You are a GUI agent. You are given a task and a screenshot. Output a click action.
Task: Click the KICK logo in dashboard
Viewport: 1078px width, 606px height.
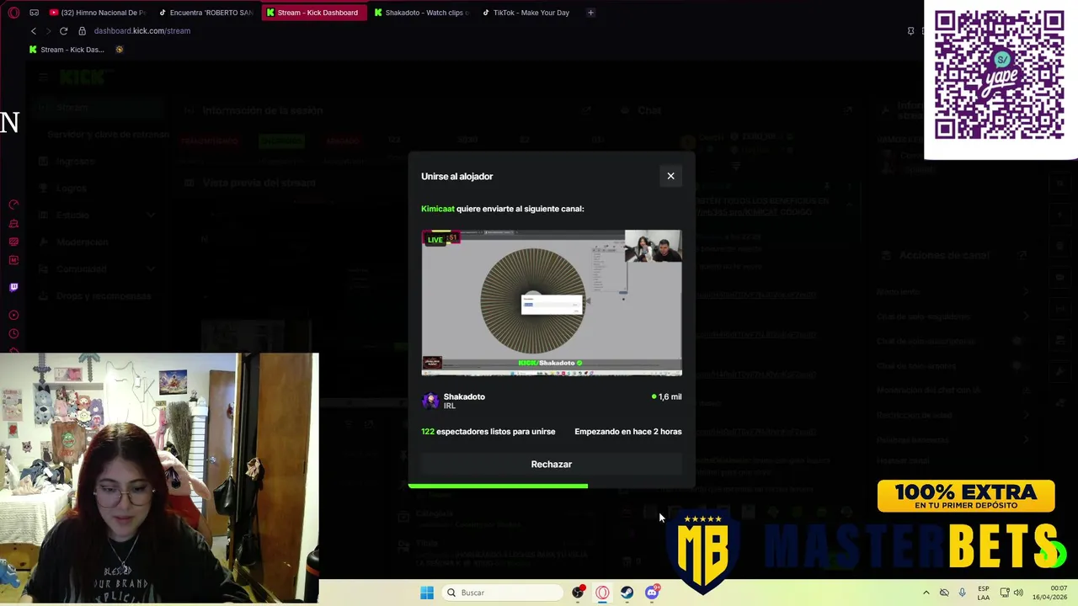click(x=82, y=77)
